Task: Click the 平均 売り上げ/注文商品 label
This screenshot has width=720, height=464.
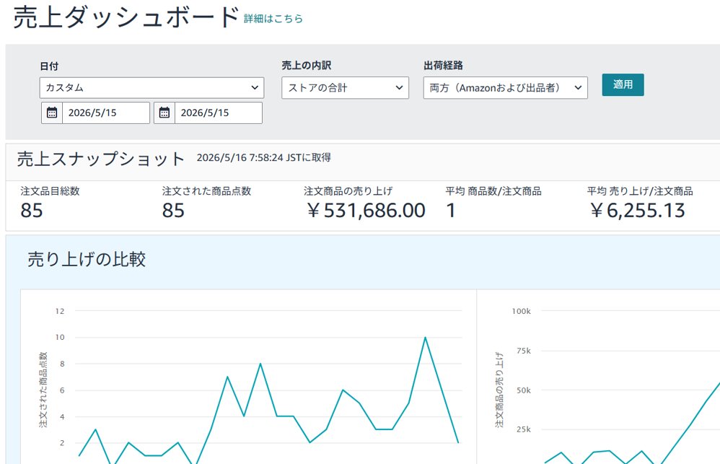Action: 640,191
